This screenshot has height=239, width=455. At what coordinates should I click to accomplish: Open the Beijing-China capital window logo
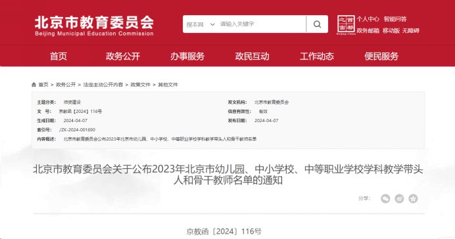pos(346,25)
